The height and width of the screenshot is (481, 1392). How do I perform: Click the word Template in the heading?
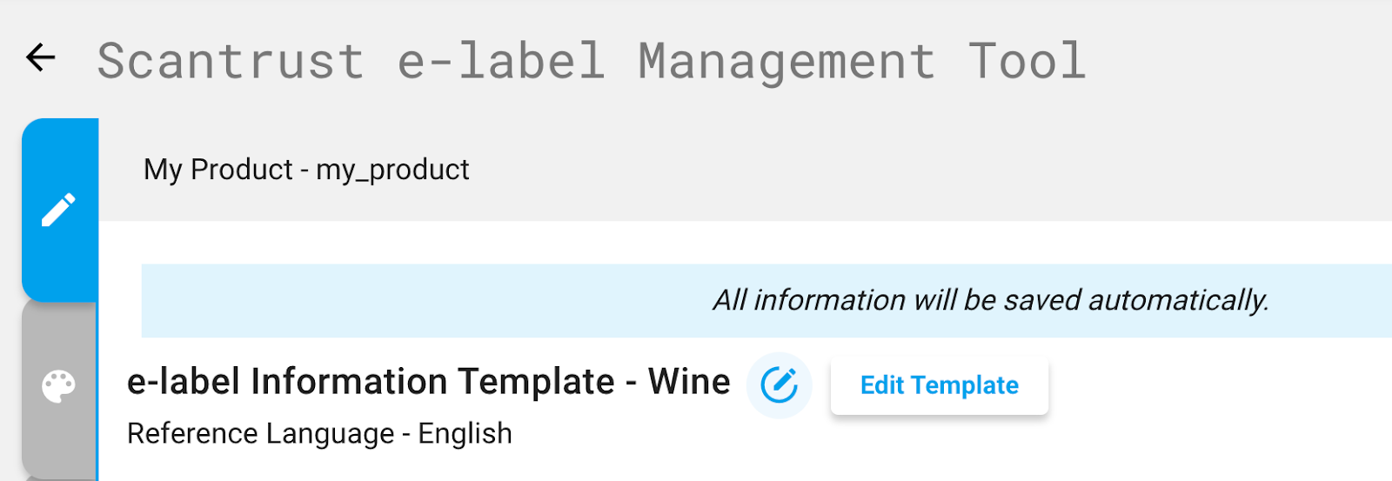pyautogui.click(x=536, y=382)
